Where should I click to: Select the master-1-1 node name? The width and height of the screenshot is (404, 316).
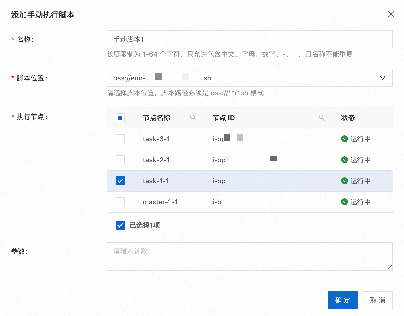pyautogui.click(x=160, y=202)
